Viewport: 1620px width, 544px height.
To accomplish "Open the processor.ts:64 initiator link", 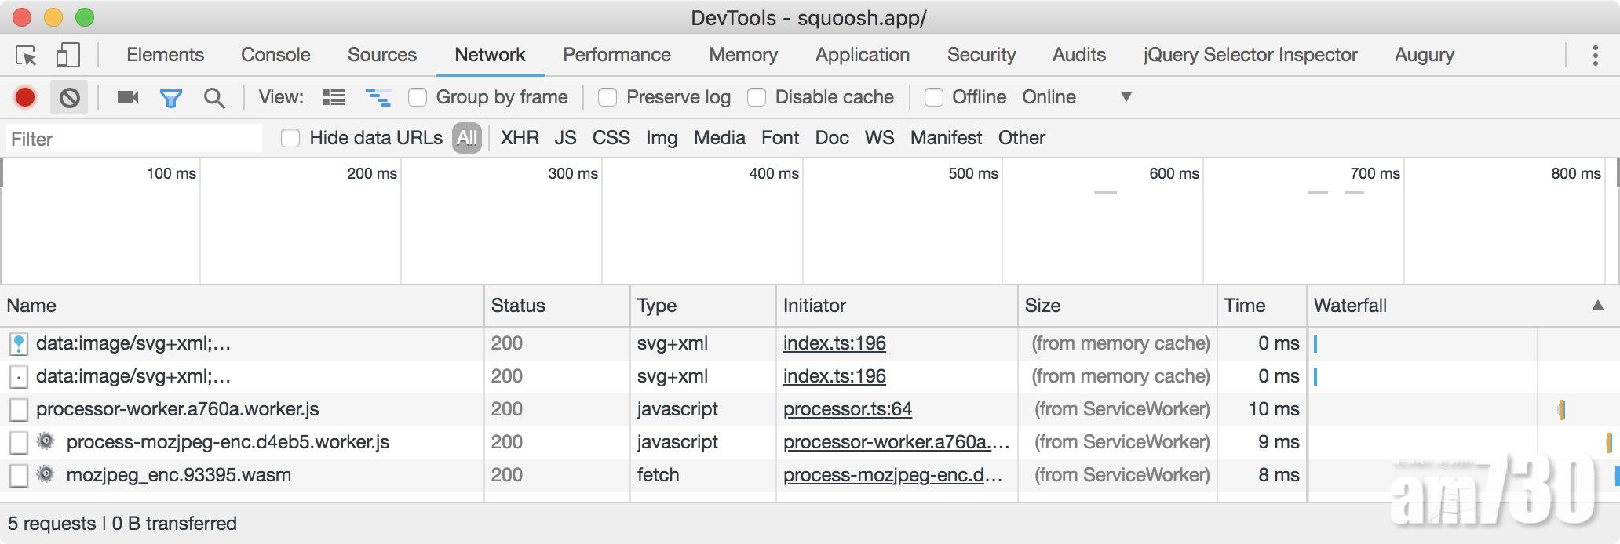I will tap(847, 409).
